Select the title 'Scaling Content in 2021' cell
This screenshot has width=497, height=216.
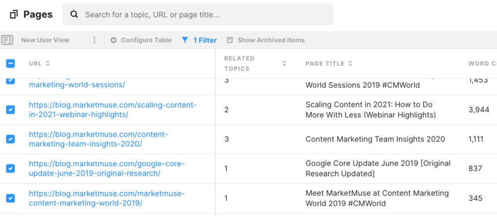click(x=370, y=110)
